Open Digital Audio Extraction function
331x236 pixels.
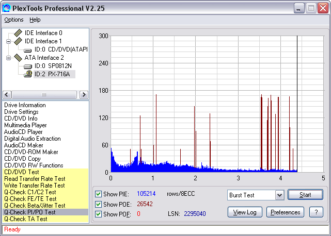tap(33, 139)
